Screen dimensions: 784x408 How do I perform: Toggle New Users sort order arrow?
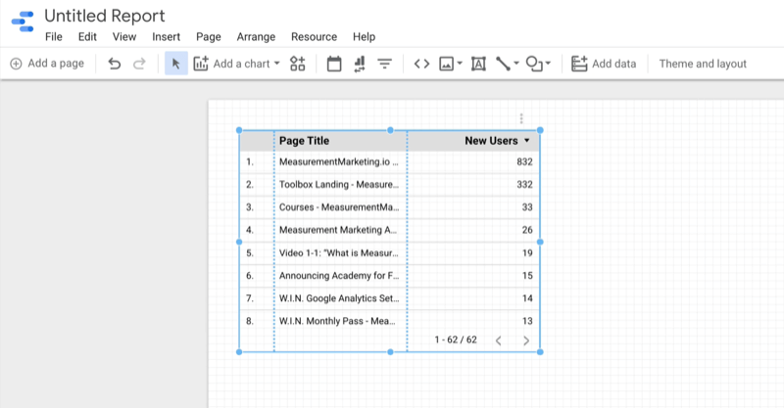tap(527, 141)
